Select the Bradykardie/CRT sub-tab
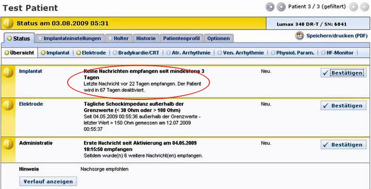Image resolution: width=371 pixels, height=189 pixels. 136,53
